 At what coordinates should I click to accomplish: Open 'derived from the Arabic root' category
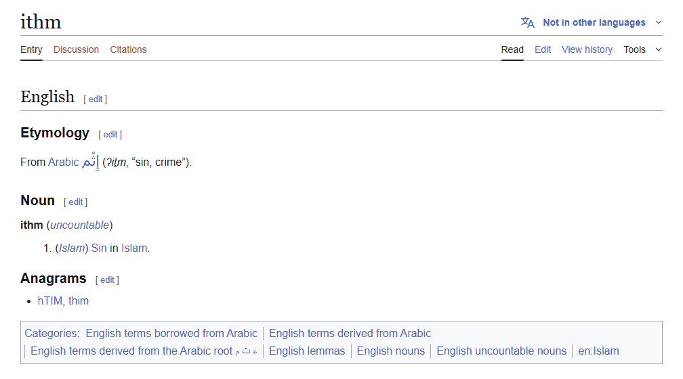144,351
